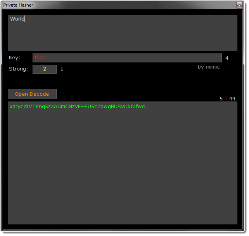Click the end of the hash near 'fwc='
This screenshot has height=236, width=249.
tap(144, 106)
